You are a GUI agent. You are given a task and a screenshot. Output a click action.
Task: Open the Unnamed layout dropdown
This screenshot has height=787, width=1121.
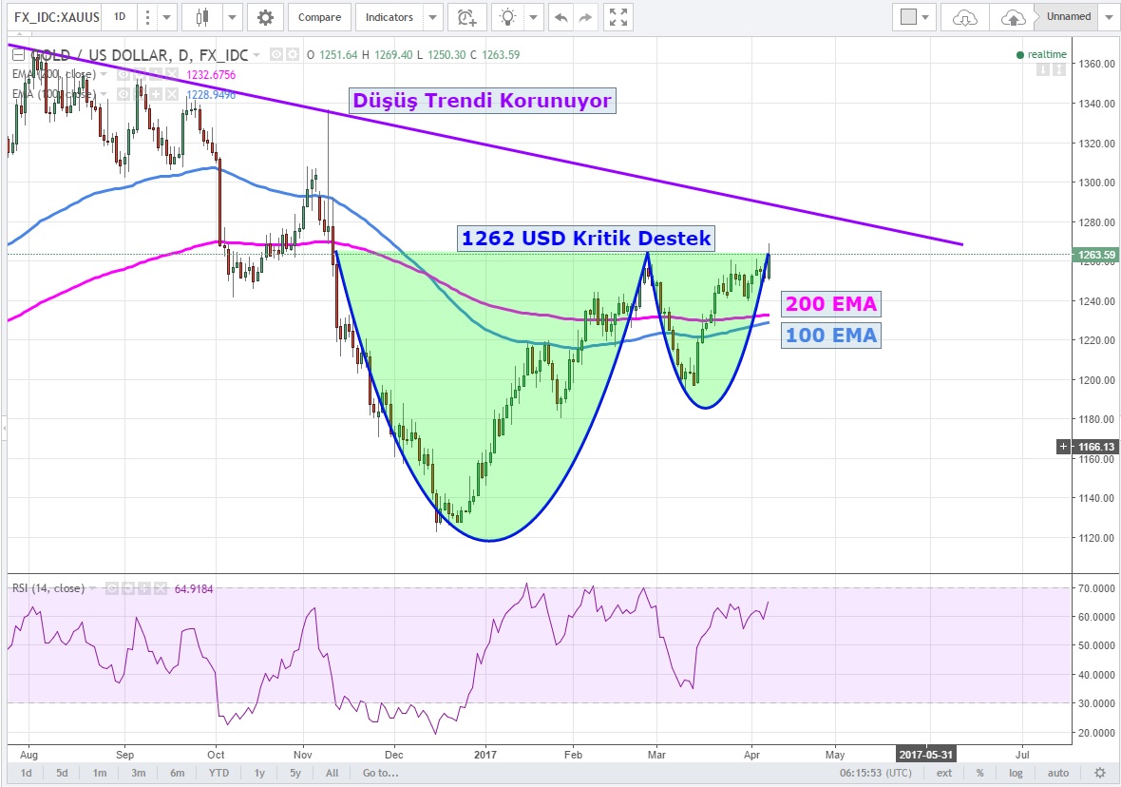(1110, 17)
